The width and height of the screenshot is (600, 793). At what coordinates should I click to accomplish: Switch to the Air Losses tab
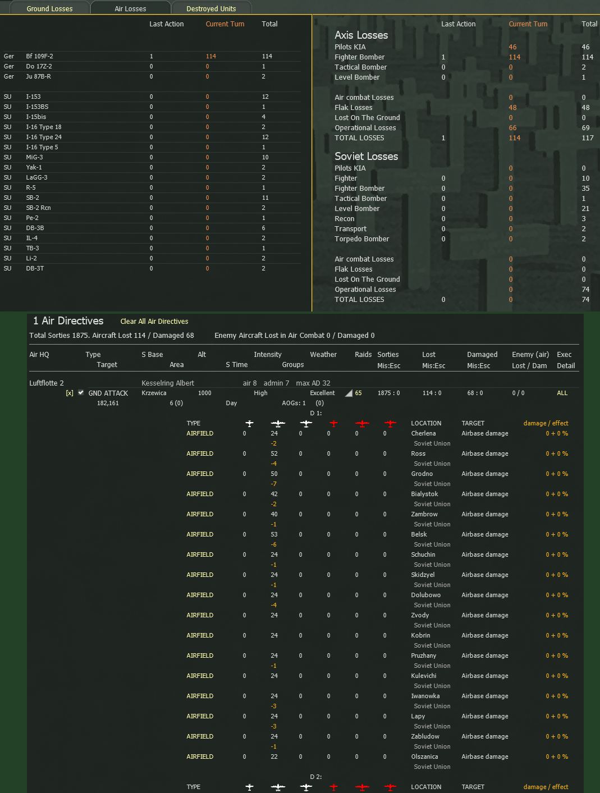pos(130,8)
